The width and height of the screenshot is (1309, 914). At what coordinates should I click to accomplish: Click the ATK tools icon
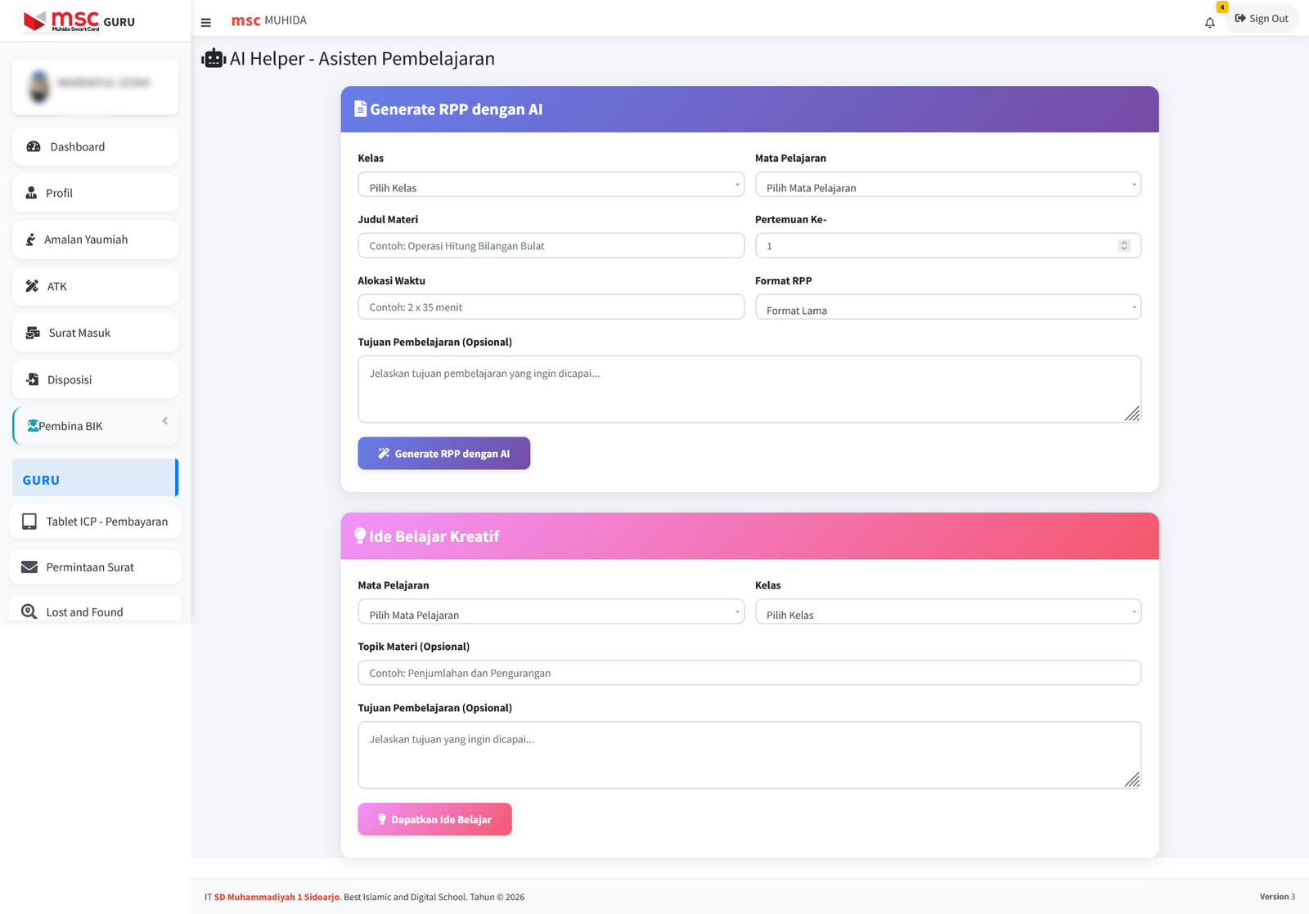32,286
